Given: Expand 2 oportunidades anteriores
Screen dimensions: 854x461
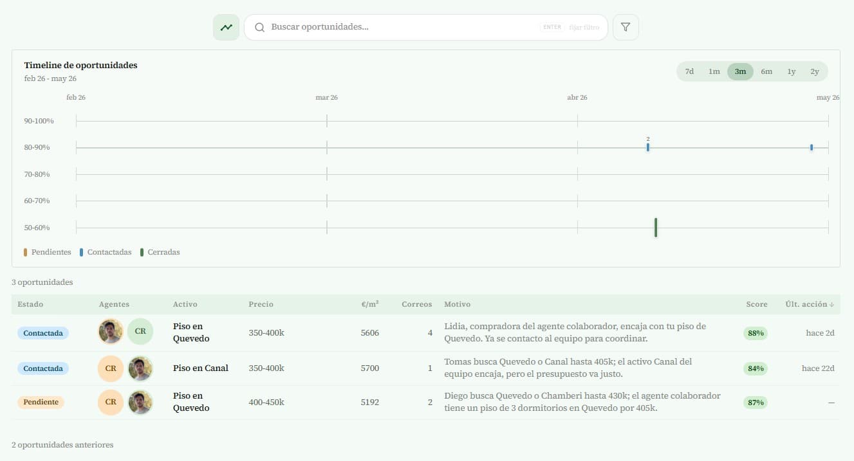Looking at the screenshot, I should pyautogui.click(x=62, y=445).
